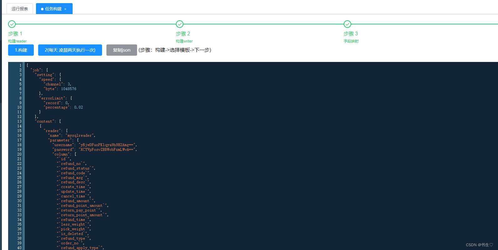
Task: Switch to the 运行报表 tab
Action: [x=20, y=9]
